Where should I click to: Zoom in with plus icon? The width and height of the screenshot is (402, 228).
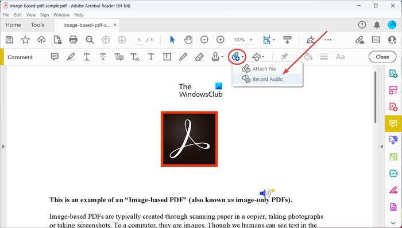(x=220, y=40)
